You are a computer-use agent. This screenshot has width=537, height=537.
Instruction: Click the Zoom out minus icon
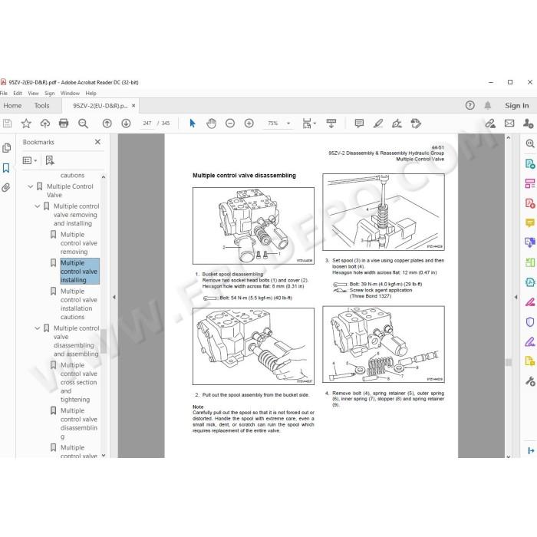[230, 124]
